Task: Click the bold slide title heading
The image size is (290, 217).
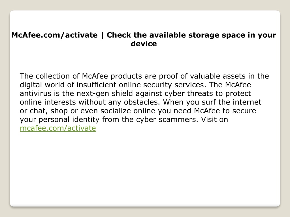Action: point(144,39)
